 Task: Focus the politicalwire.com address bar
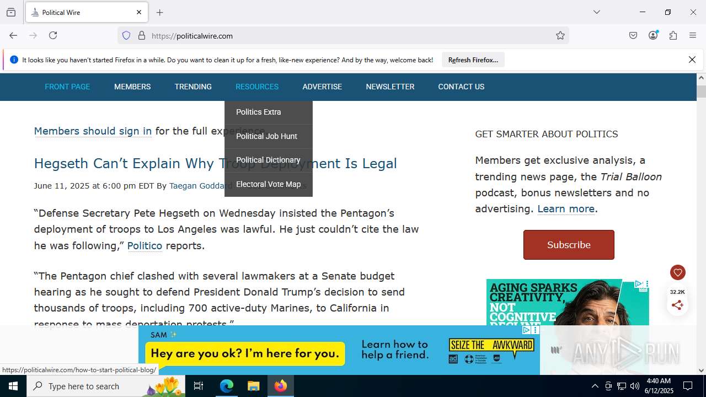[343, 35]
